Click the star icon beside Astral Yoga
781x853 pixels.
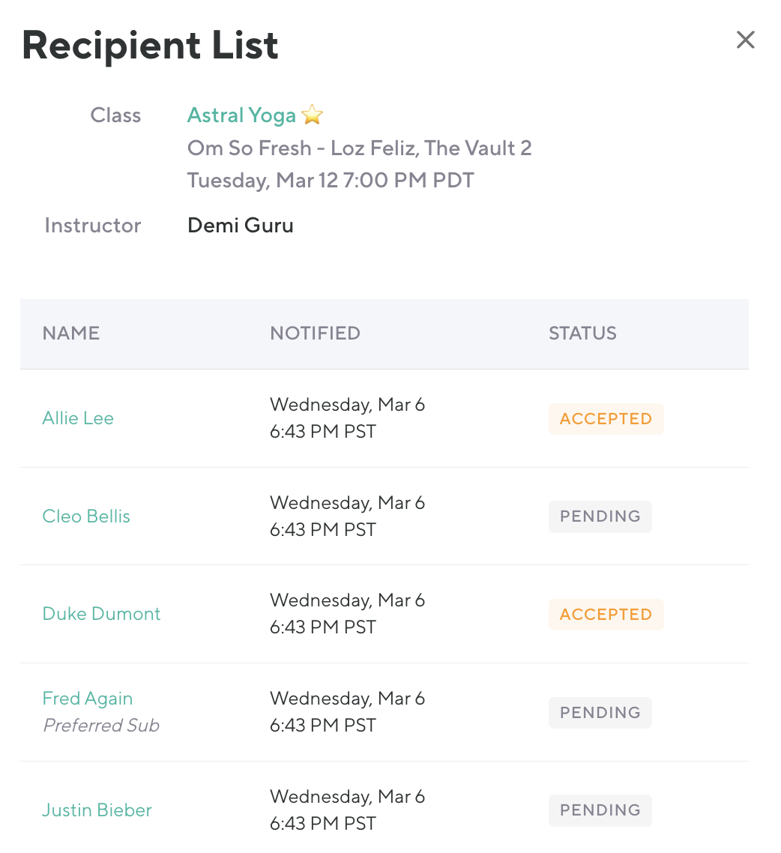(312, 115)
